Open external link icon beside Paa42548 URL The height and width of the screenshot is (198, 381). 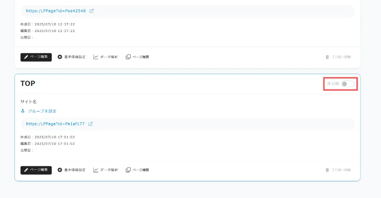[x=92, y=11]
